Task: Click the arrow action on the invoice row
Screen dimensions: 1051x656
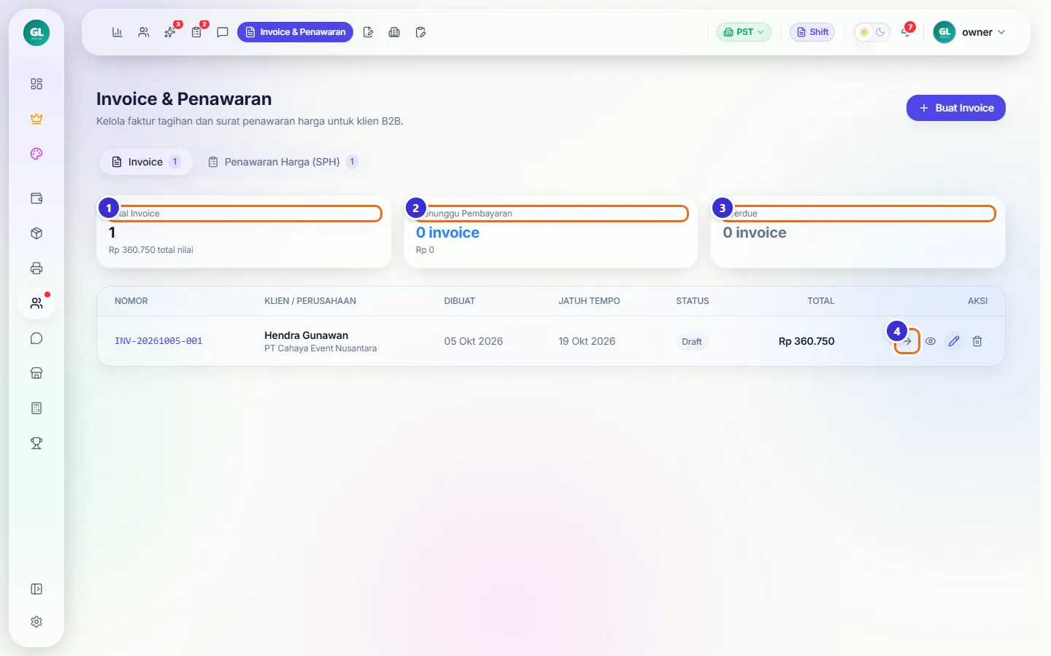Action: [907, 341]
